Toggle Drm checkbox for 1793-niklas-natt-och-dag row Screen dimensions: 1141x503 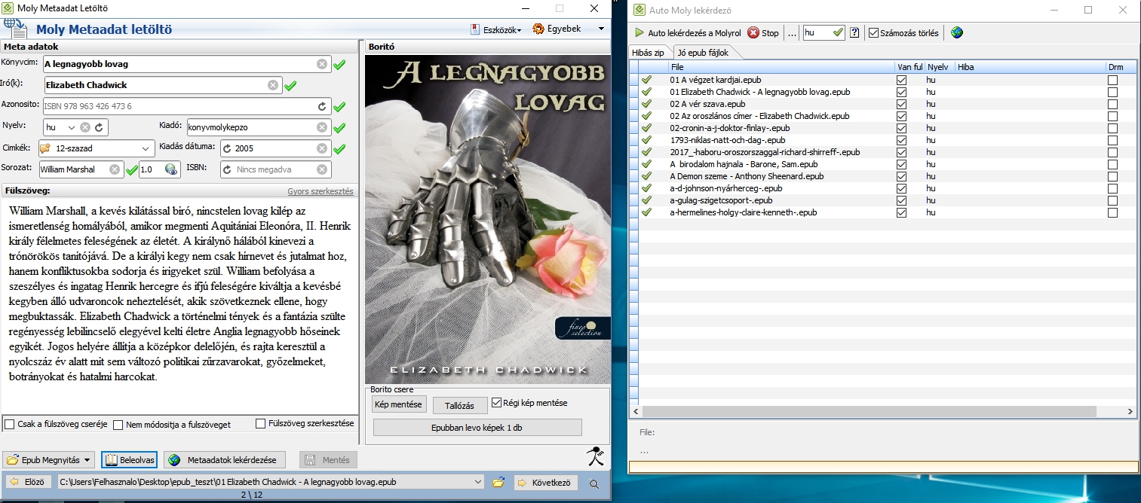[x=1112, y=140]
